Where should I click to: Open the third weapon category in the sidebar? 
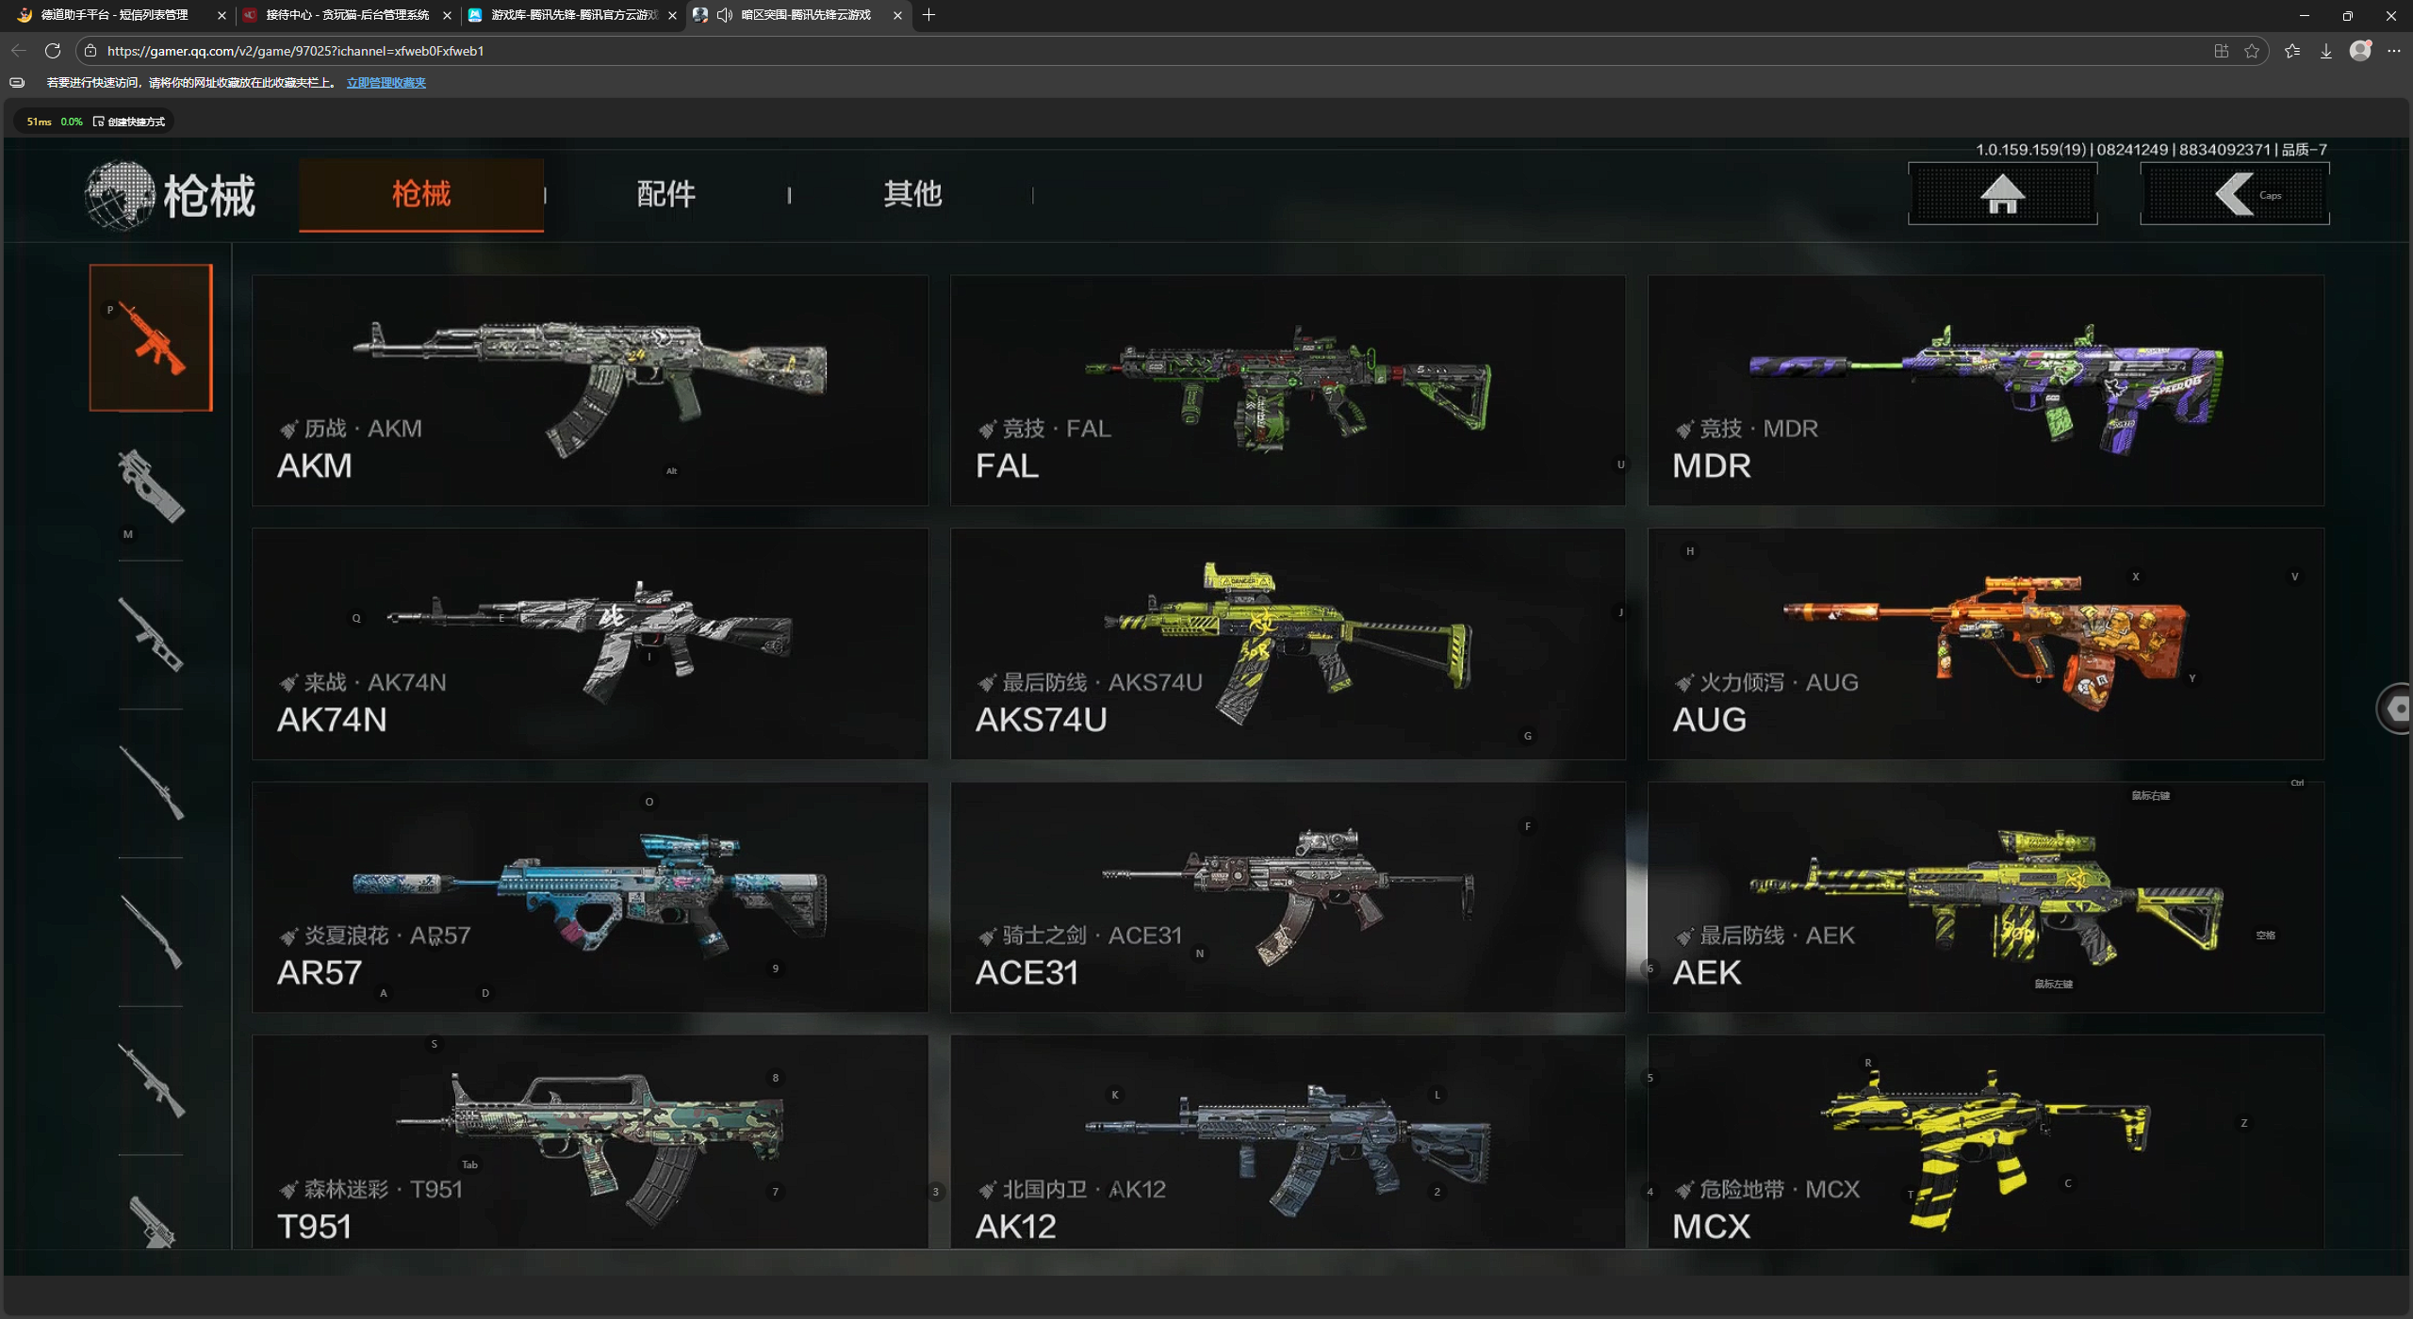tap(151, 634)
